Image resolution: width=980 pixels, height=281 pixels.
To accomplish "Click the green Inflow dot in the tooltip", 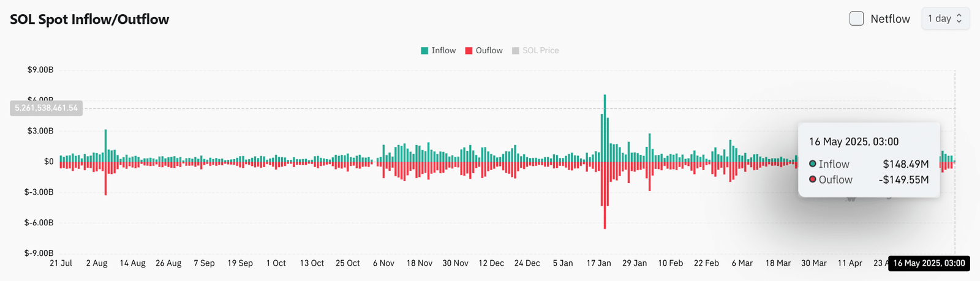I will click(x=813, y=163).
